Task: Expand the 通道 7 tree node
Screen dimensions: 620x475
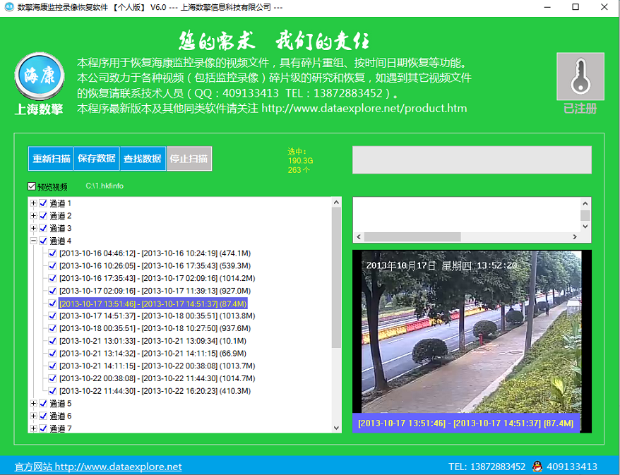Action: click(x=34, y=428)
